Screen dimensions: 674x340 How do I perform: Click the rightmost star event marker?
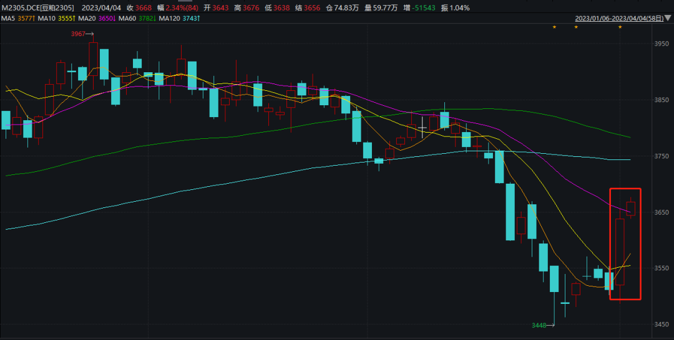tap(620, 27)
